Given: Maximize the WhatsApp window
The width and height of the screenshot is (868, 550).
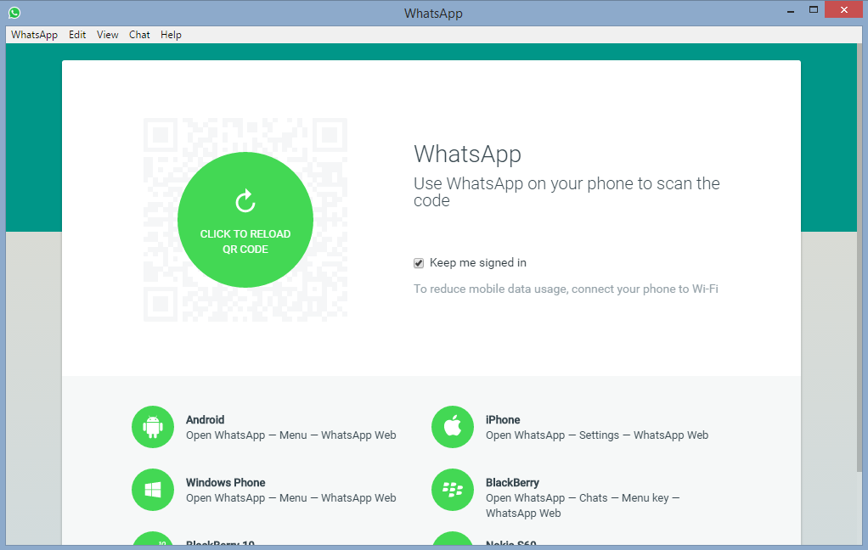Looking at the screenshot, I should coord(813,10).
